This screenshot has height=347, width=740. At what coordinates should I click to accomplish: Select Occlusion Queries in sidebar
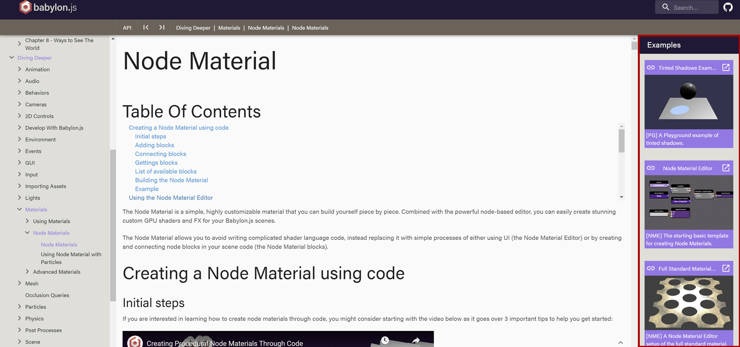pos(47,295)
